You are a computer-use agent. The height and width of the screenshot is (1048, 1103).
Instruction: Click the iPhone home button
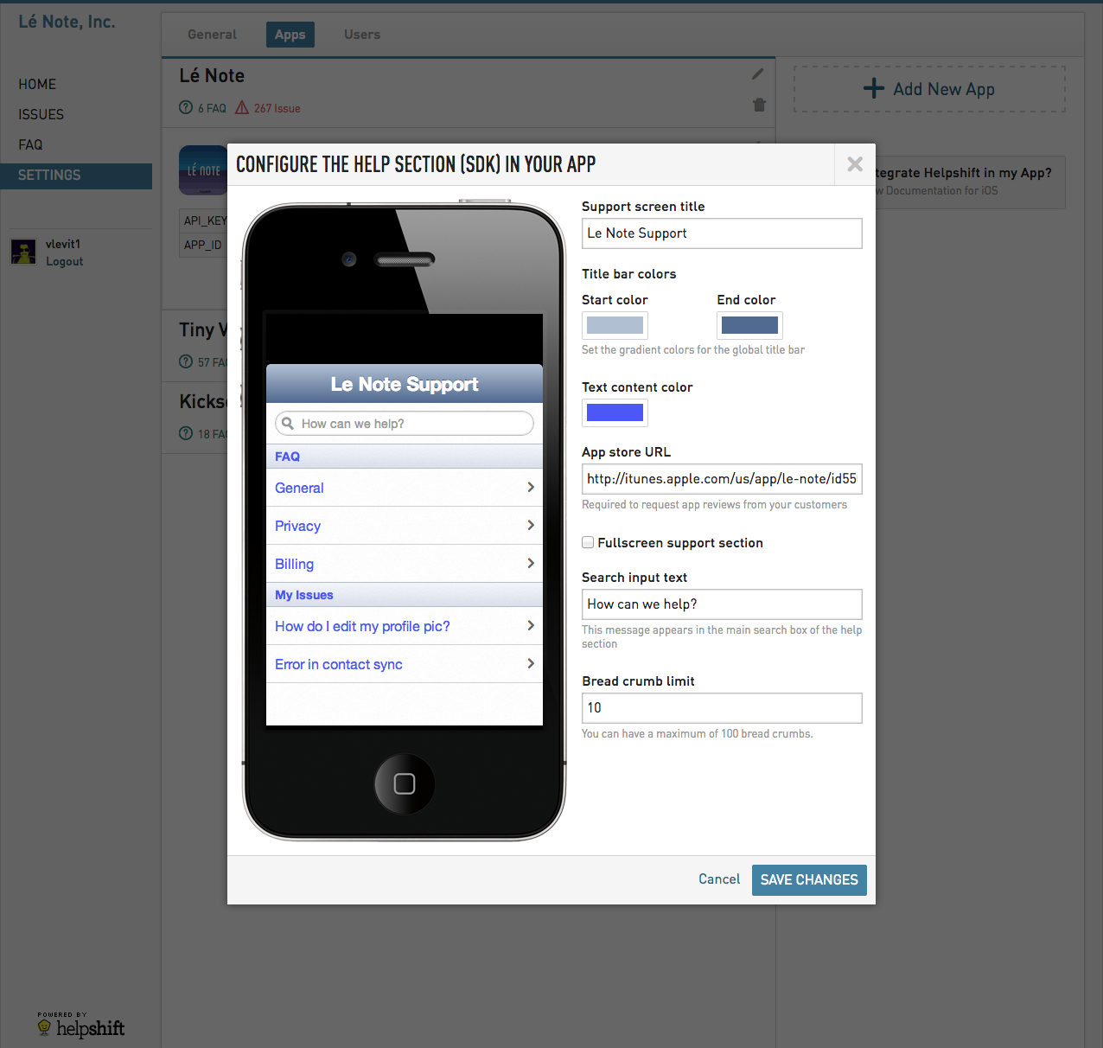click(405, 784)
